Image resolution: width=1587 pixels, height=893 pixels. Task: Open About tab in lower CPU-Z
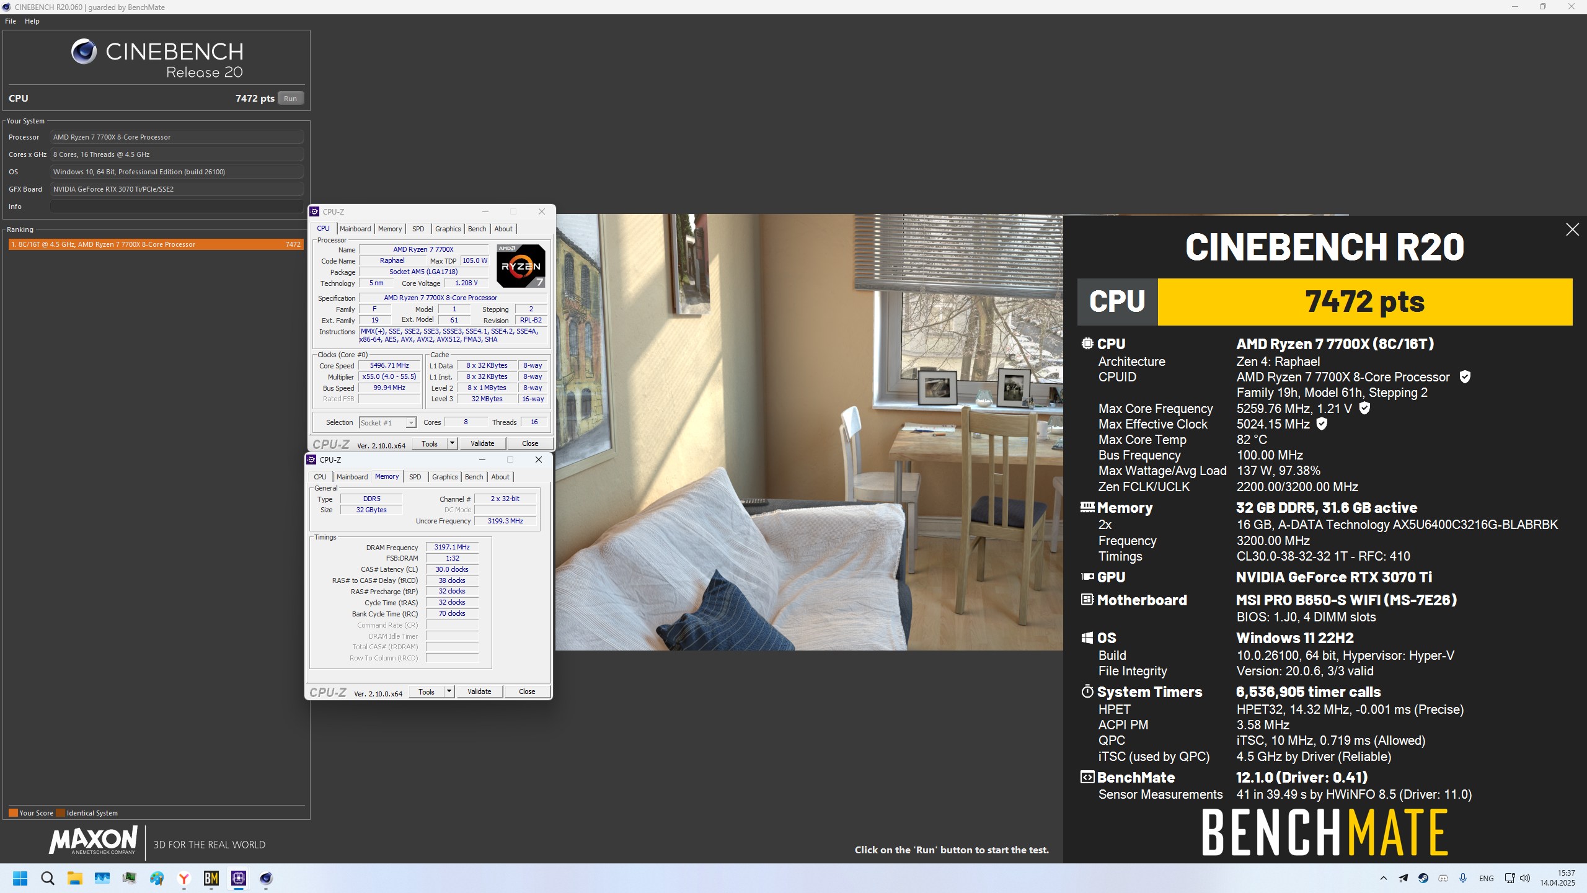click(500, 477)
